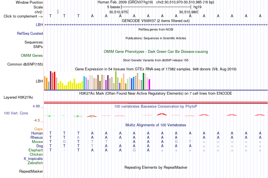This screenshot has height=178, width=268.
Task: Click the hg19 scale label
Action: point(197,7)
